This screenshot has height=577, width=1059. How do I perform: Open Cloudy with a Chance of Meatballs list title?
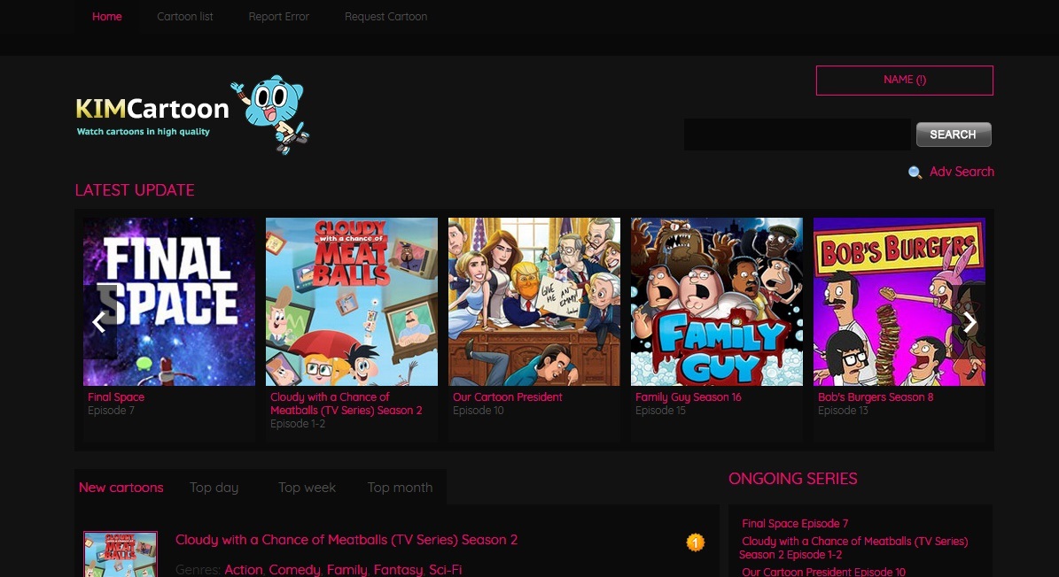pos(347,540)
